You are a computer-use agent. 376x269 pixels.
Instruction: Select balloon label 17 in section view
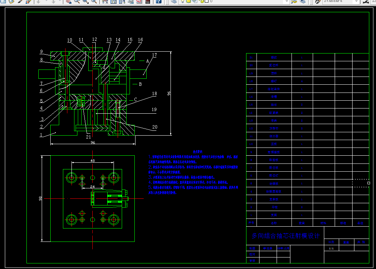[154, 55]
